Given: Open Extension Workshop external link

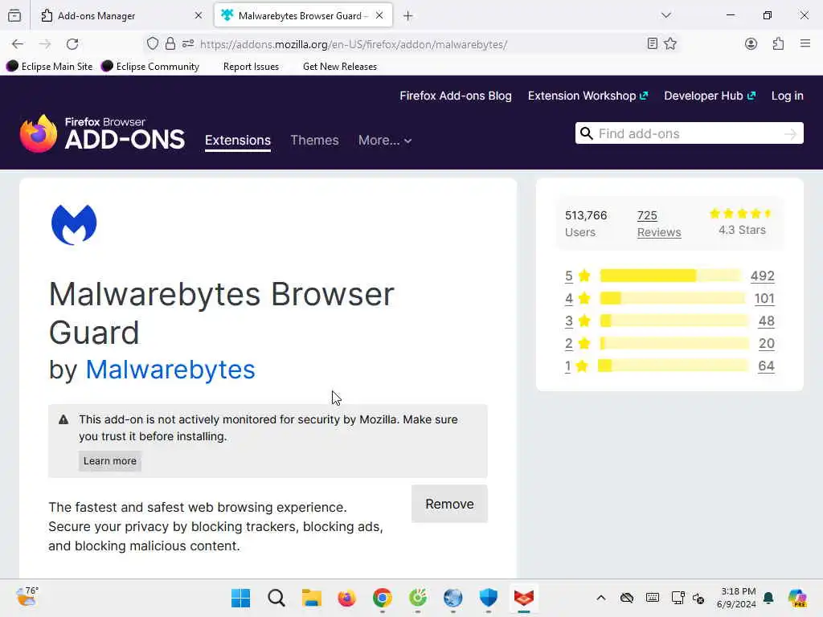Looking at the screenshot, I should pyautogui.click(x=588, y=96).
